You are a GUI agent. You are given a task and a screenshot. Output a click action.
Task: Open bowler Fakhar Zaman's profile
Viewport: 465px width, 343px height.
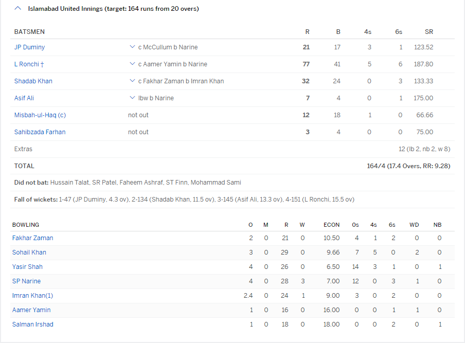coord(32,238)
